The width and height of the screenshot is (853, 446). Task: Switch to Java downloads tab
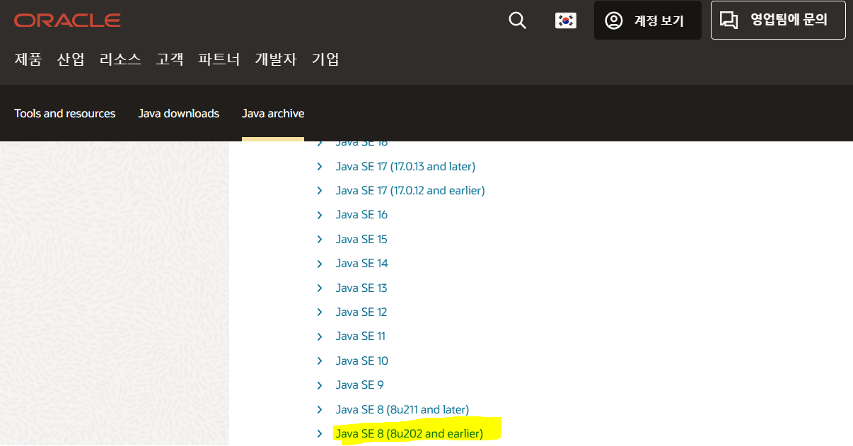[179, 113]
